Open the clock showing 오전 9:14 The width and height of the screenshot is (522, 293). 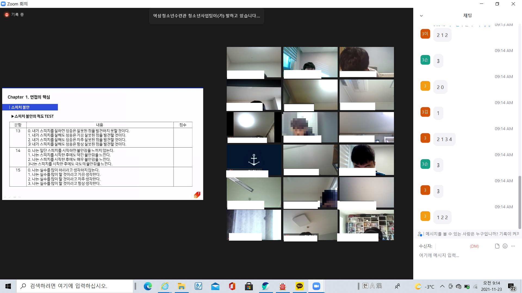click(x=492, y=286)
